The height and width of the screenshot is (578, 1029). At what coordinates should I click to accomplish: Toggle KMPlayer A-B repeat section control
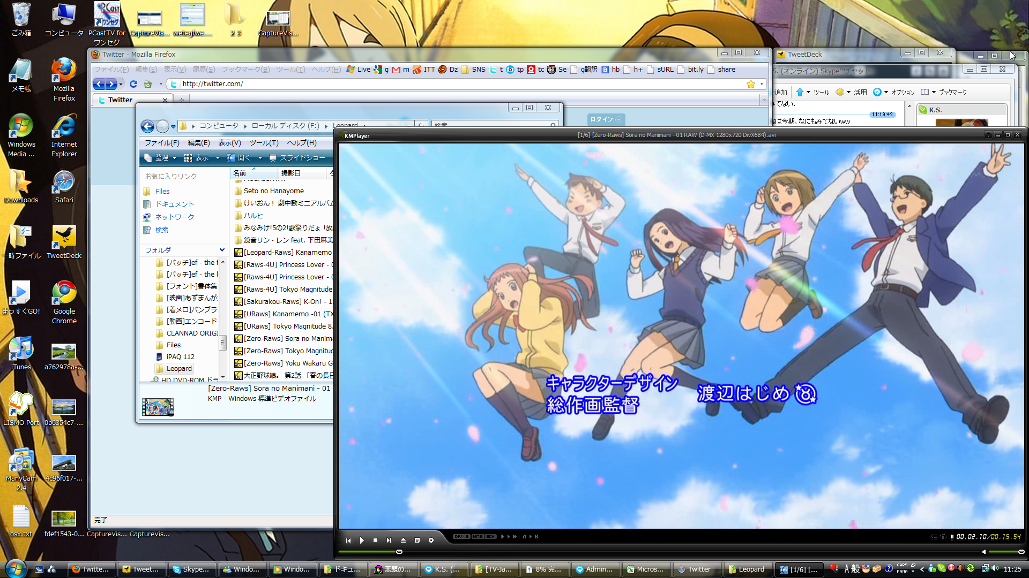(x=531, y=536)
